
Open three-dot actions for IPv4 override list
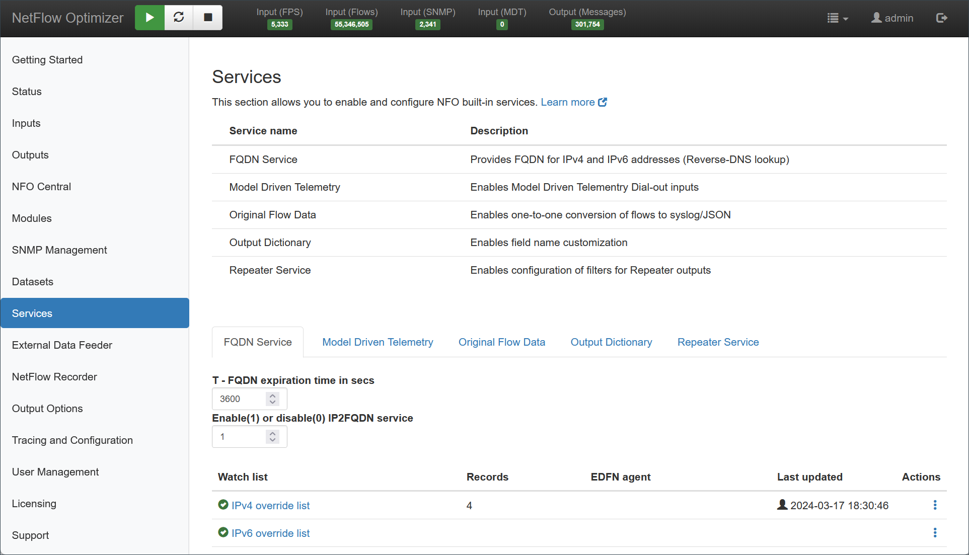click(935, 505)
